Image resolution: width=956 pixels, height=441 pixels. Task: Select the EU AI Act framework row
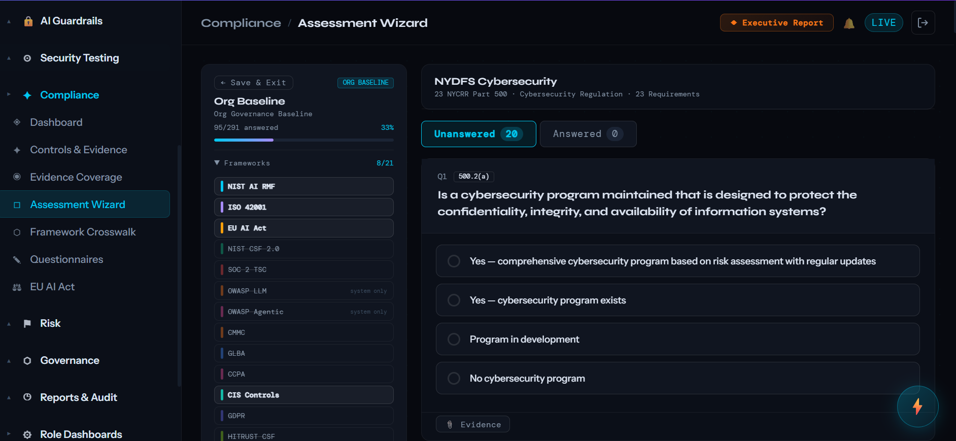click(x=304, y=228)
